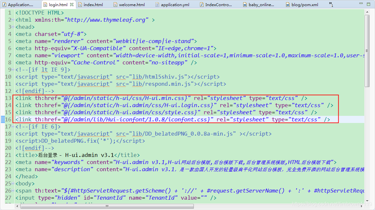Collapse the body element fold at line 25

coord(13,183)
